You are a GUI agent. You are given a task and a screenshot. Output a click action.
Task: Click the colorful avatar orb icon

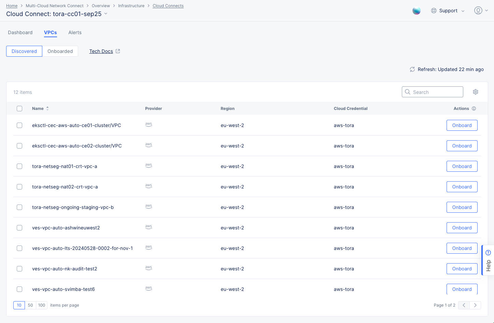[x=416, y=11]
